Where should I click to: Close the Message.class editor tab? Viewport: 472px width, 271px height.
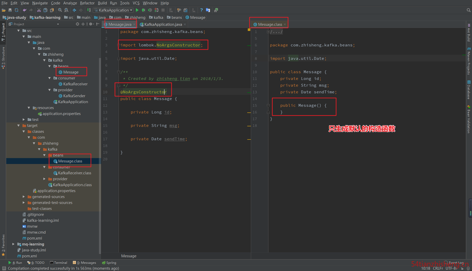click(285, 25)
